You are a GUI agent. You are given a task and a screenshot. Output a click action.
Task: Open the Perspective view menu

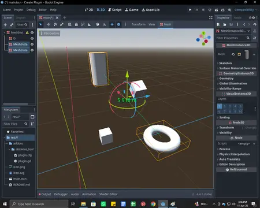pos(50,34)
